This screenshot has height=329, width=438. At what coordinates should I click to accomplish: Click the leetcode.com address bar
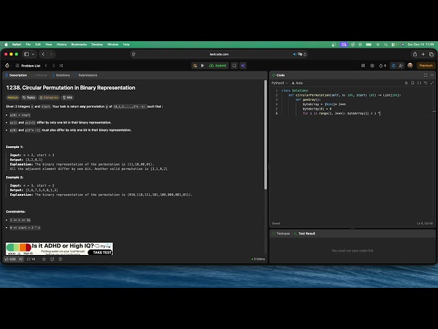219,54
